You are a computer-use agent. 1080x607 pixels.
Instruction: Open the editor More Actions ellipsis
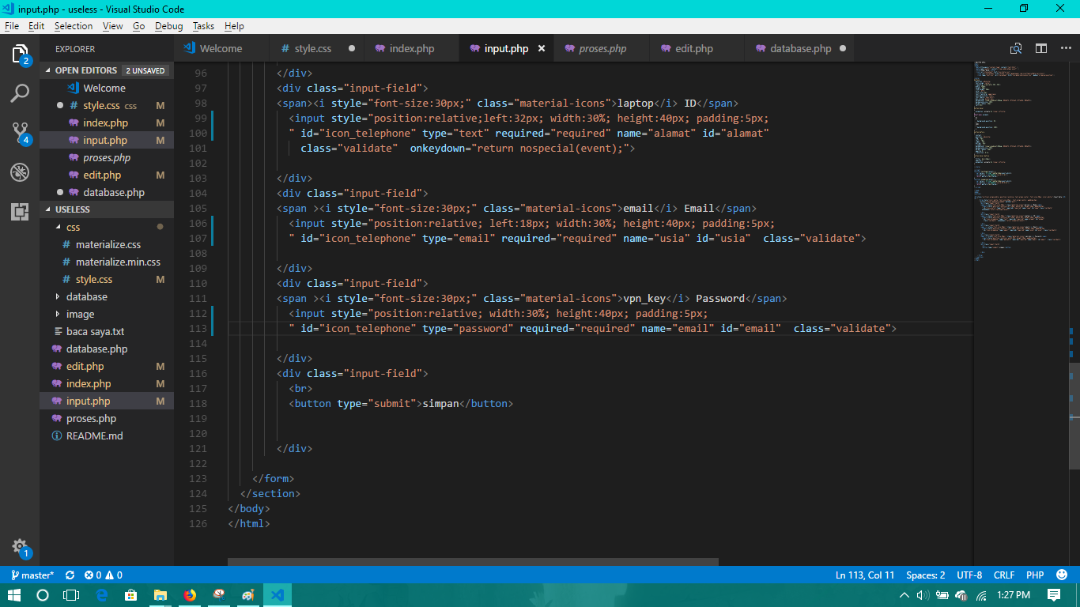[1065, 48]
